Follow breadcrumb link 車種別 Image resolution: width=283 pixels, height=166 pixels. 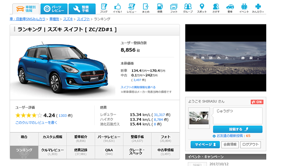[54, 19]
